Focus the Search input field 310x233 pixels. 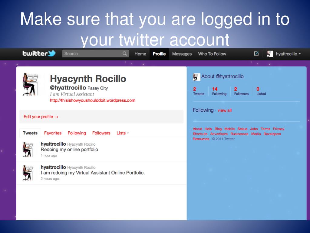click(95, 53)
